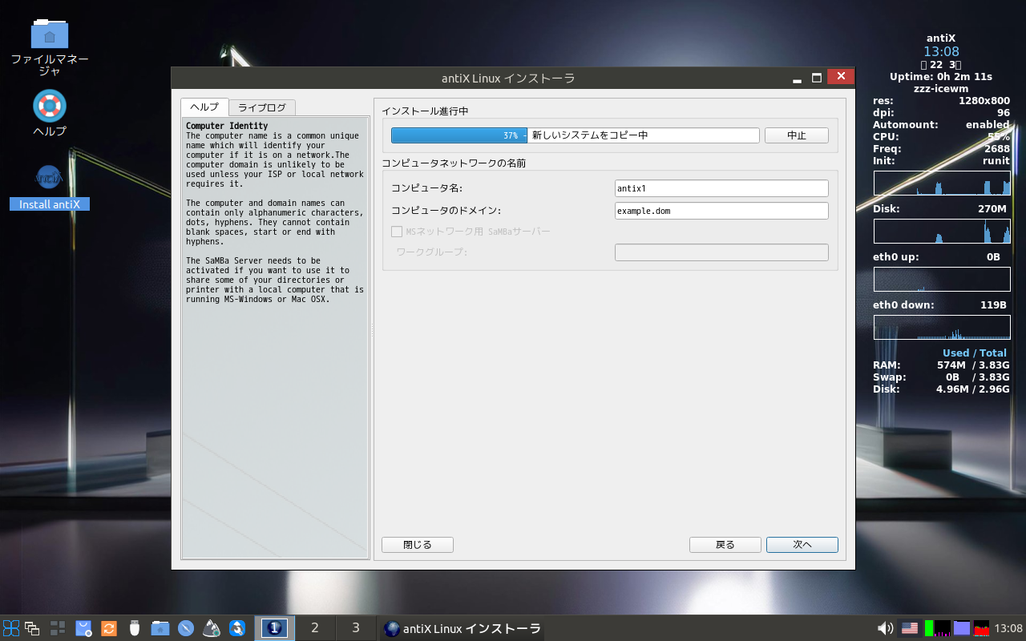The width and height of the screenshot is (1026, 641).
Task: Click the 中止 abort button
Action: tap(796, 135)
